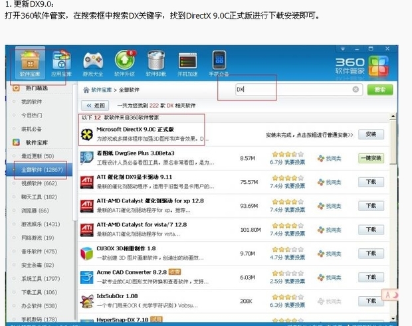Select 办公软件 (538) category
Viewport: 412px width, 326px height.
[x=39, y=306]
